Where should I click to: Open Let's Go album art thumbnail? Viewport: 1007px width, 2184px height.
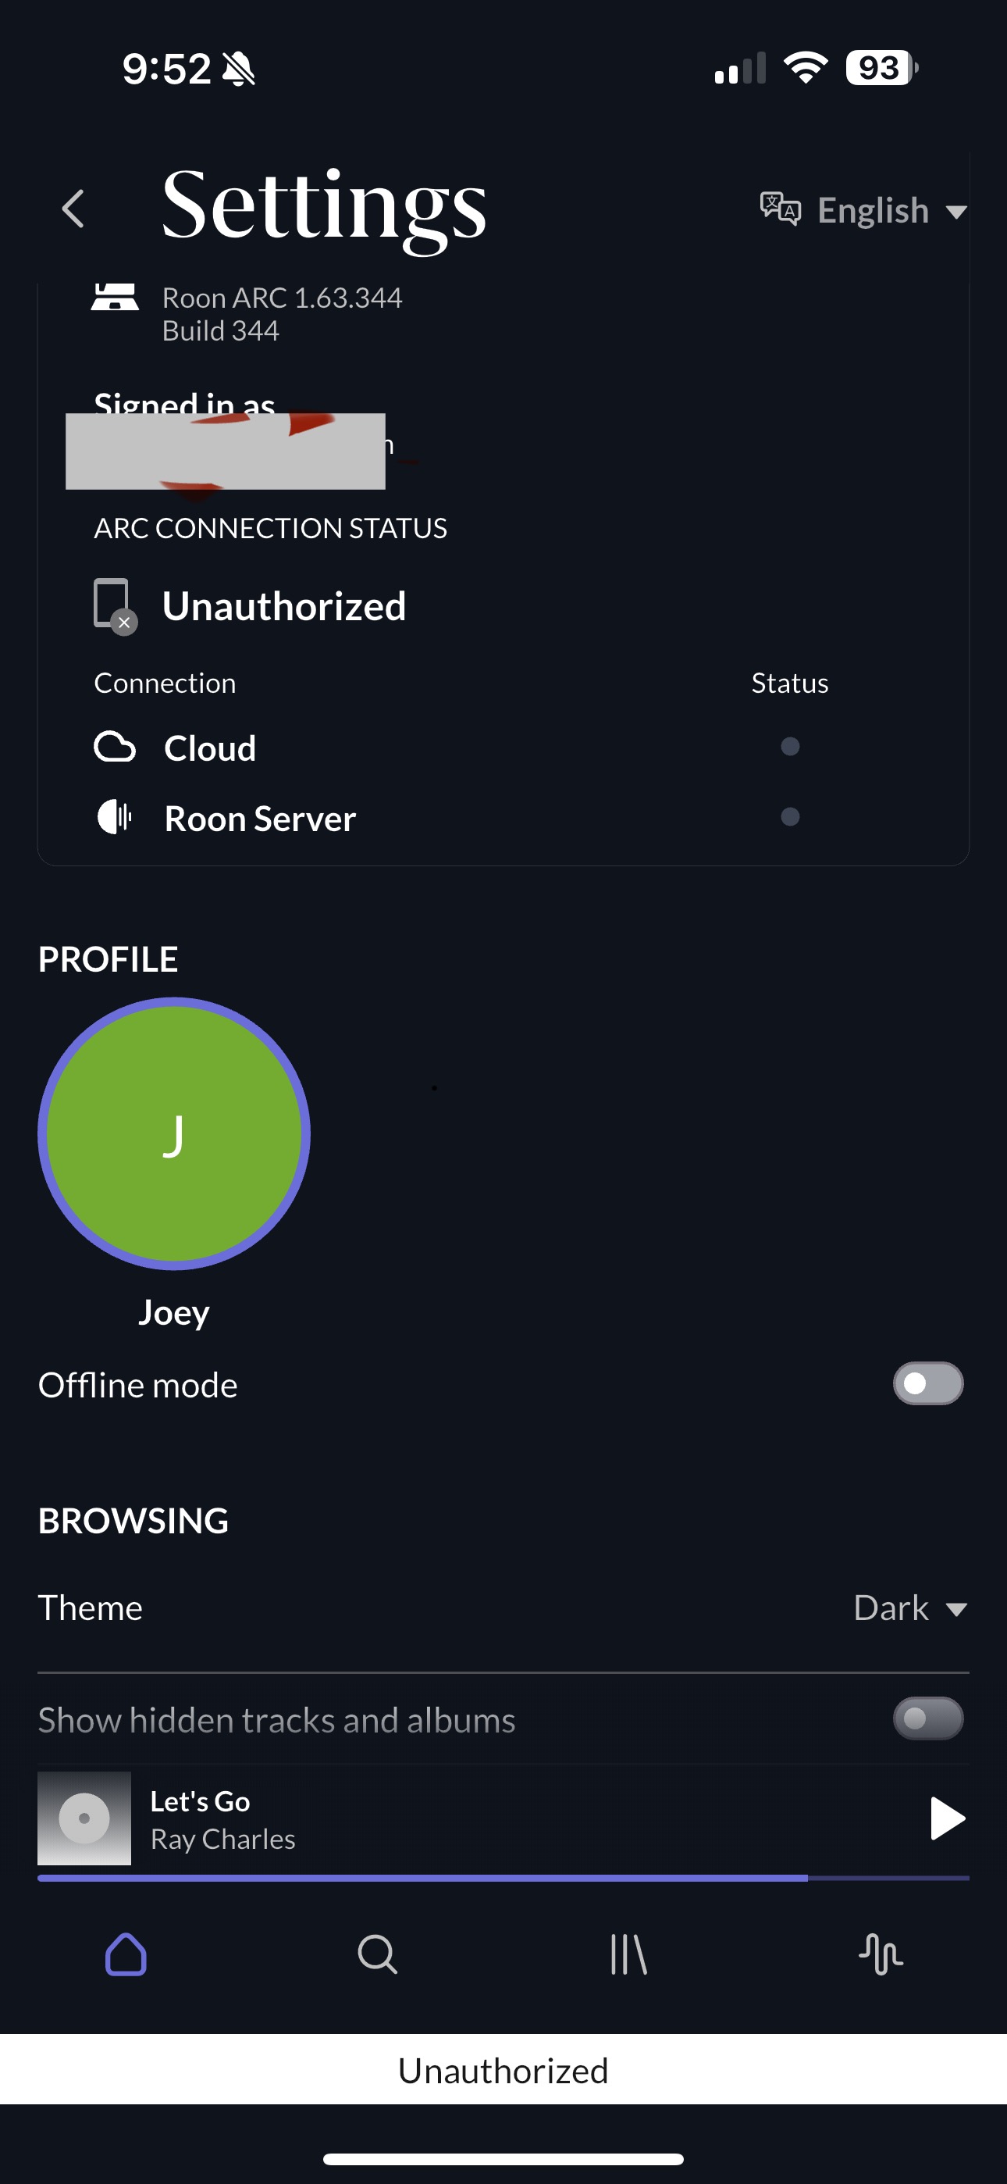[84, 1818]
